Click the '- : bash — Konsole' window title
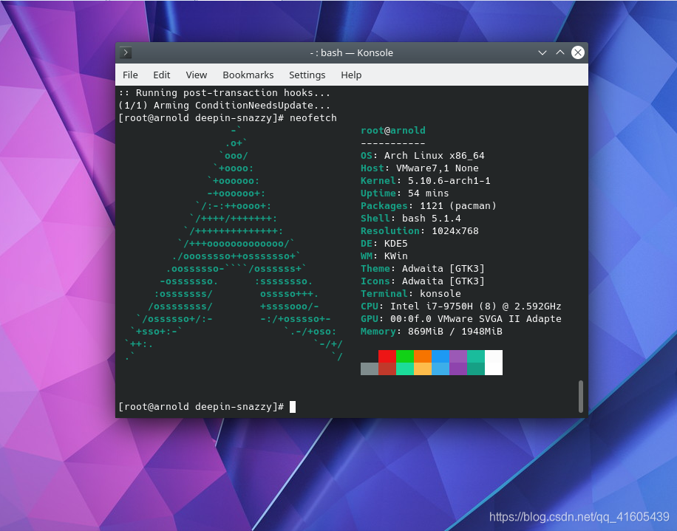 click(x=352, y=52)
